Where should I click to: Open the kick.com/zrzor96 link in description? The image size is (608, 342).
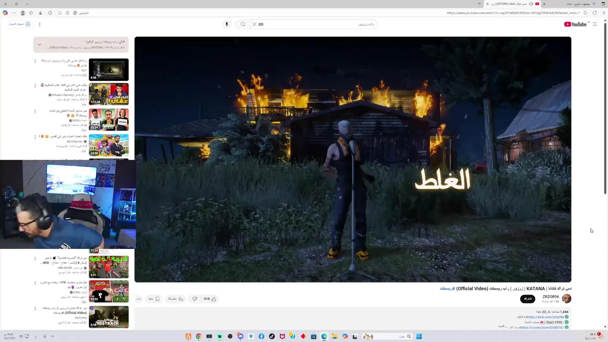(x=545, y=317)
